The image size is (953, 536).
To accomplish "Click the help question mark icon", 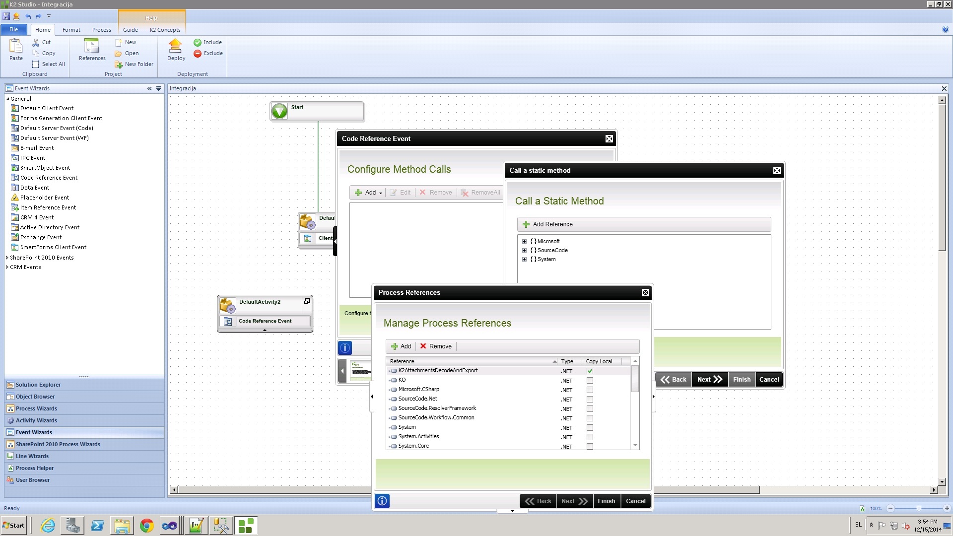I will point(946,29).
